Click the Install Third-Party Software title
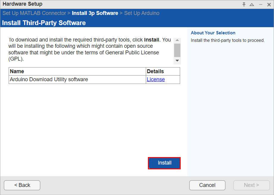274x195 pixels. pos(44,23)
